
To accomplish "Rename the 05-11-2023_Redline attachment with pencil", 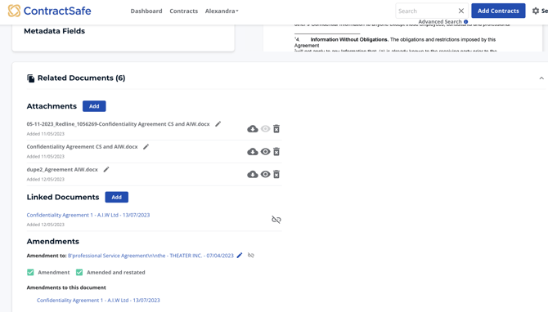I will tap(218, 124).
